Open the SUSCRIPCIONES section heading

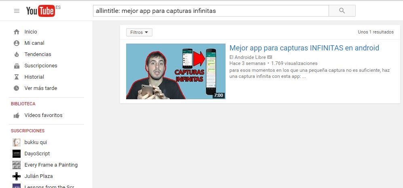27,131
